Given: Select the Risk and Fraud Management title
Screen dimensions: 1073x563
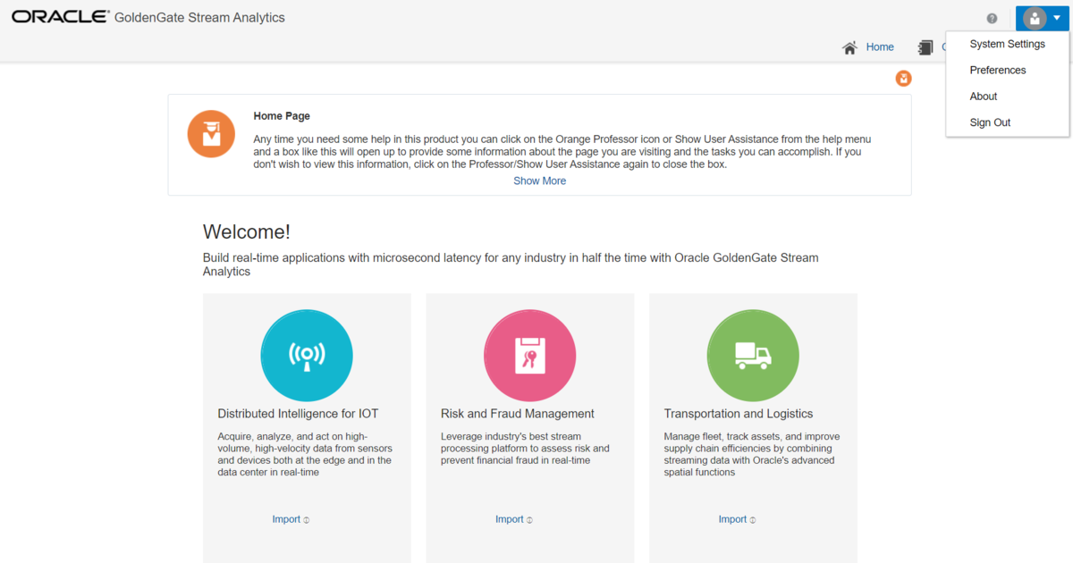Looking at the screenshot, I should [x=518, y=414].
